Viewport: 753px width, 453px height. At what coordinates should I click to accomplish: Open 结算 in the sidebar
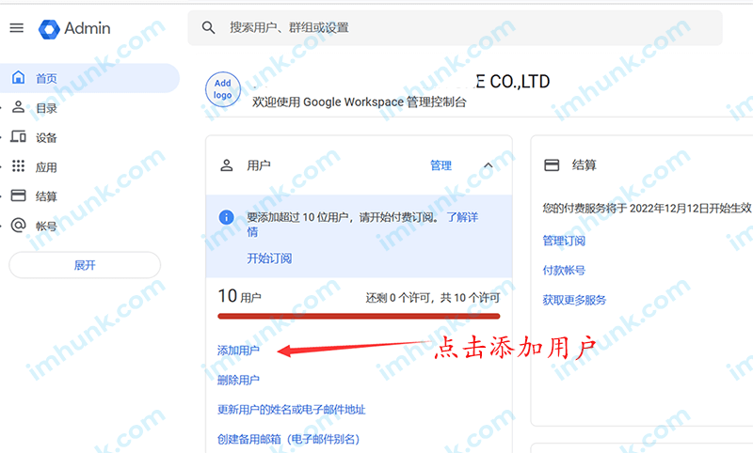pos(46,196)
